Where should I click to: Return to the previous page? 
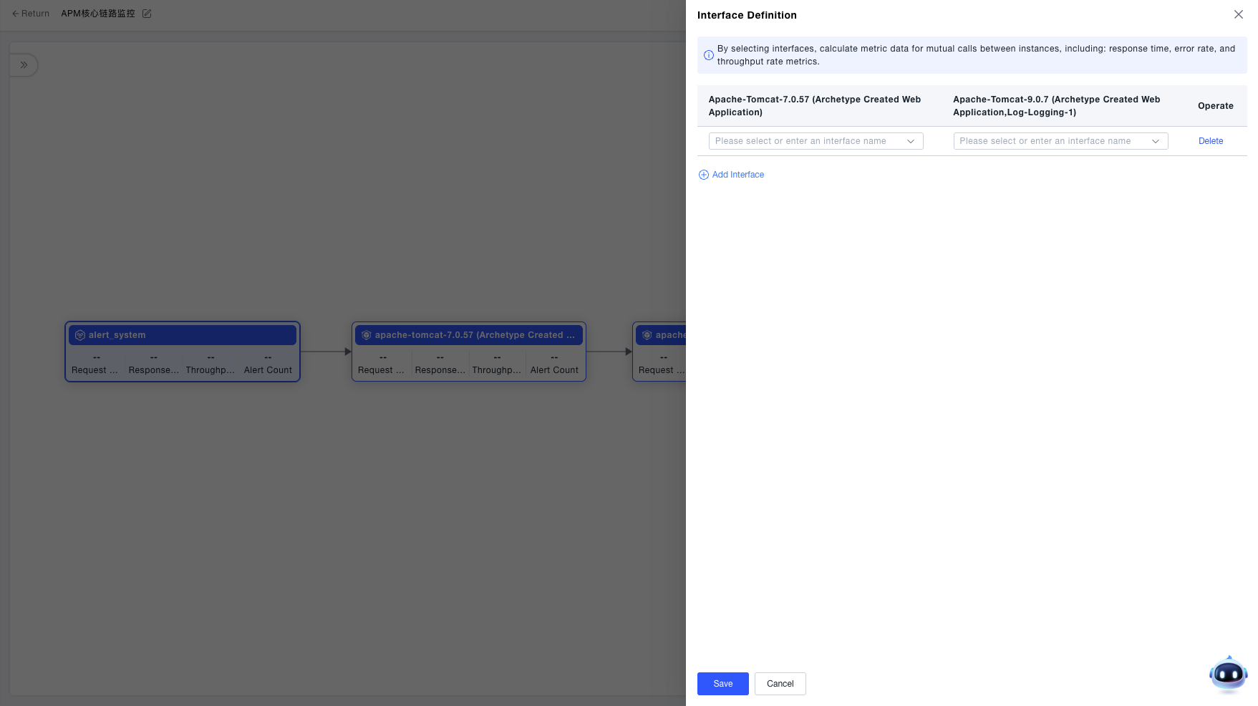point(31,14)
